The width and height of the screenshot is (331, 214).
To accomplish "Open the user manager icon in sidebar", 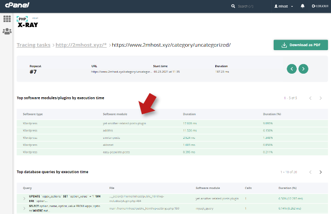I will click(7, 31).
